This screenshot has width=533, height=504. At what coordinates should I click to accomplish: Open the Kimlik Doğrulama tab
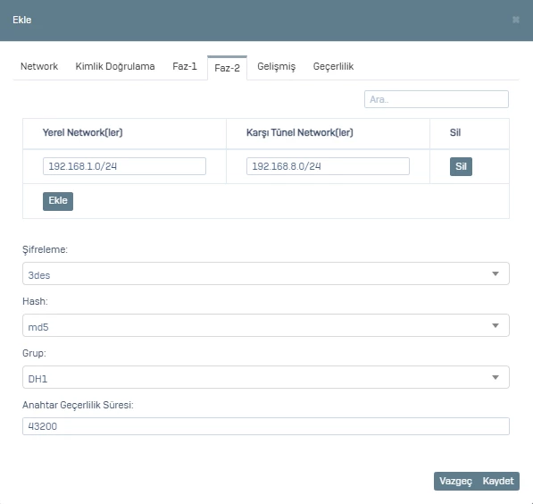coord(115,66)
